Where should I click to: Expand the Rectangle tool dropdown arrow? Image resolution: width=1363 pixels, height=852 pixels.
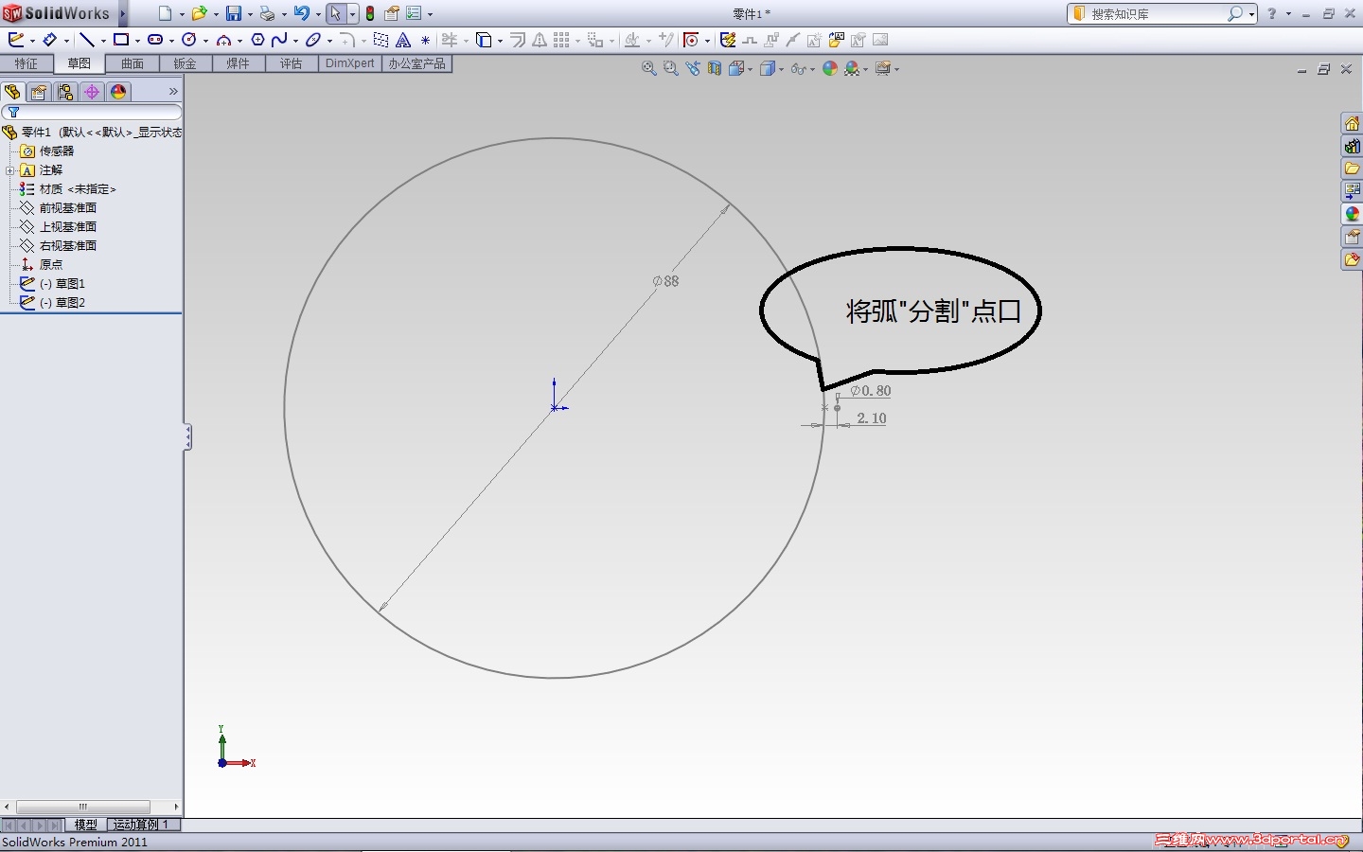pos(137,41)
